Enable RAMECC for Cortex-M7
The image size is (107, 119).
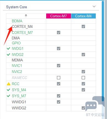click(x=59, y=78)
